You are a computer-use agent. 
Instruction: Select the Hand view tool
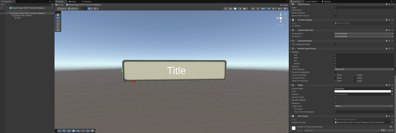tap(58, 15)
